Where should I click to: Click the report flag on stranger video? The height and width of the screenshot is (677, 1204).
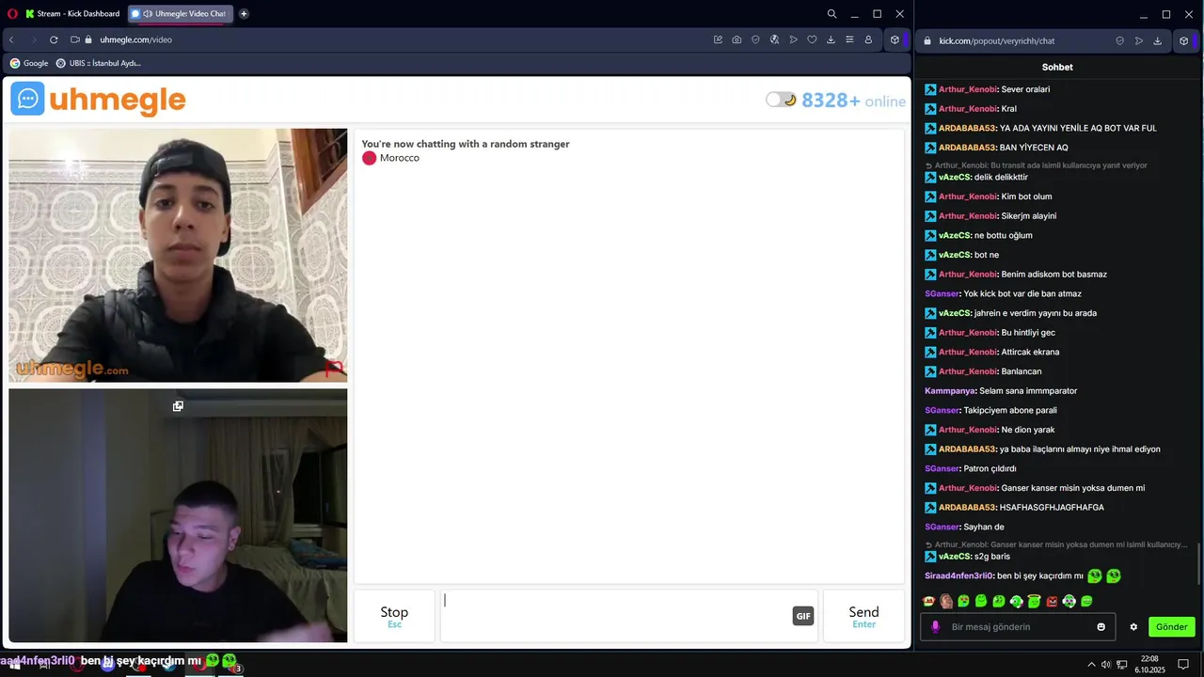(x=333, y=368)
